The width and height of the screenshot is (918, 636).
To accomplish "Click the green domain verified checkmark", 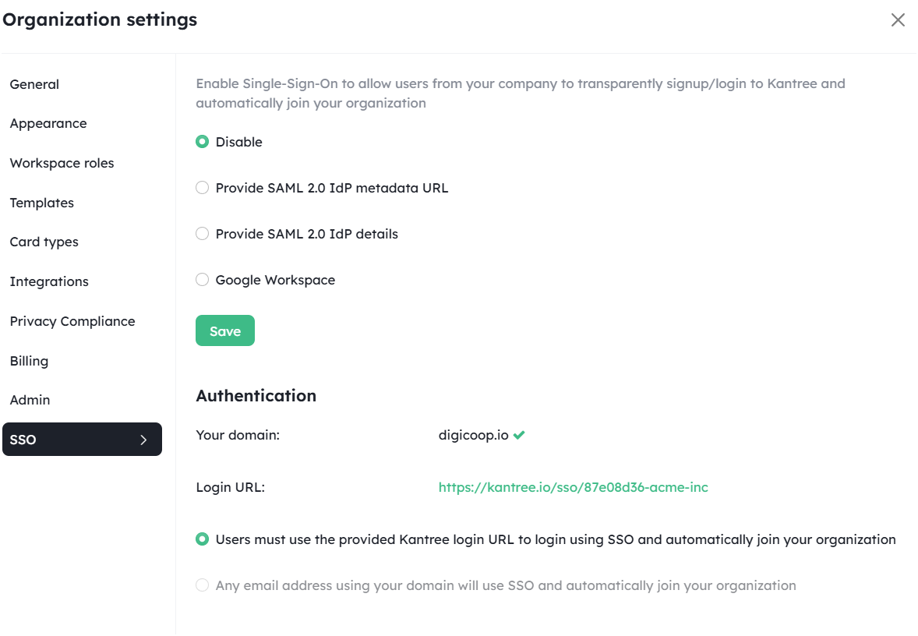I will [x=519, y=435].
